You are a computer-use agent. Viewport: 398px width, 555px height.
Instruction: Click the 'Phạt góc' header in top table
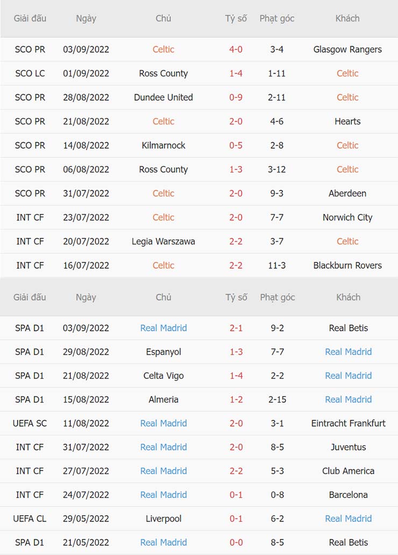point(277,18)
